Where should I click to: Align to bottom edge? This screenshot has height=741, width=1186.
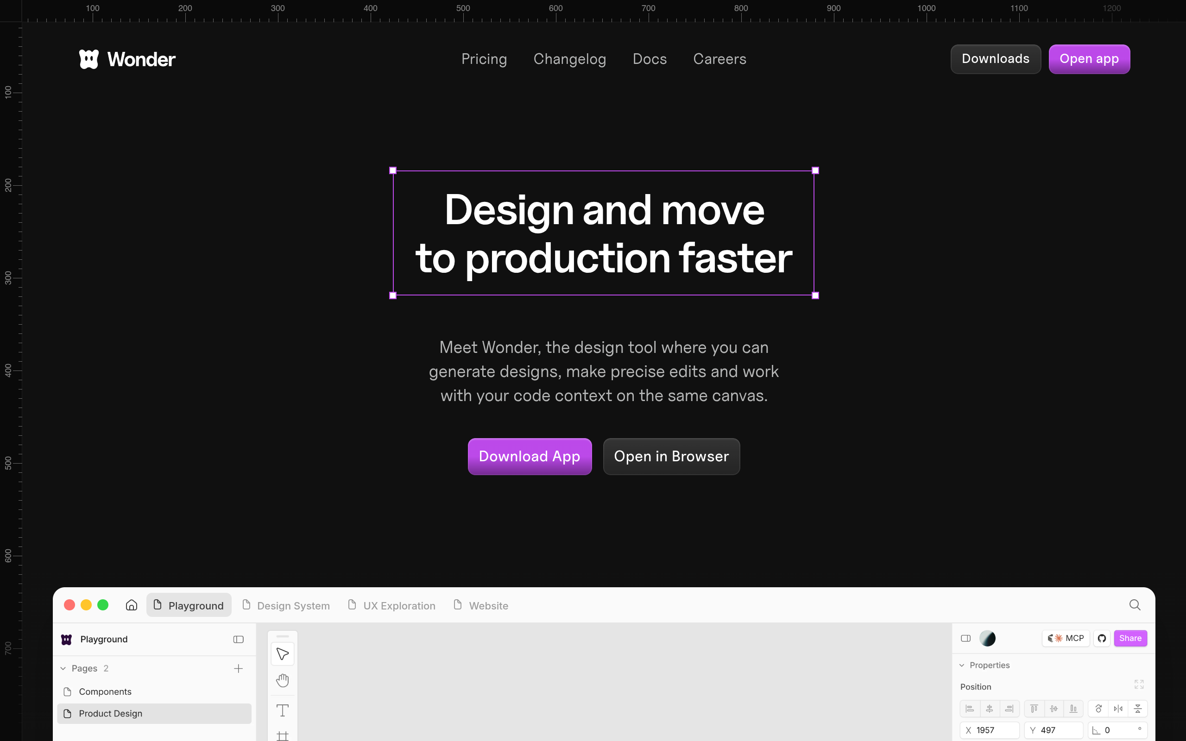tap(1073, 708)
